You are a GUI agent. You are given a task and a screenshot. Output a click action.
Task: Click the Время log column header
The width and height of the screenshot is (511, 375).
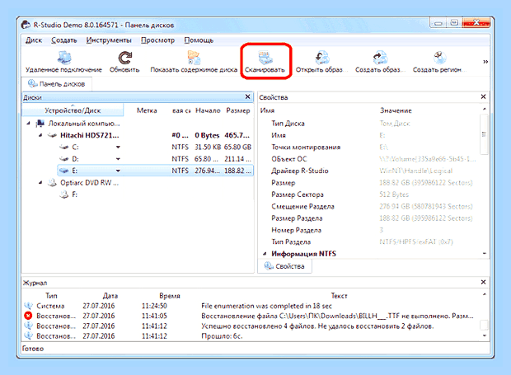170,296
